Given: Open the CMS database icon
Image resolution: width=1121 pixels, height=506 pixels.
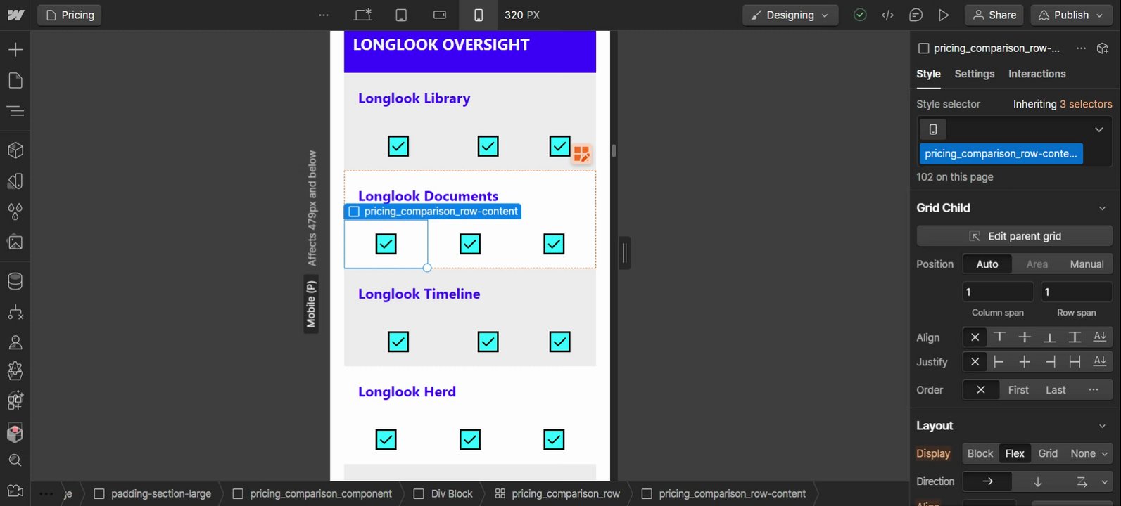Looking at the screenshot, I should pyautogui.click(x=15, y=281).
